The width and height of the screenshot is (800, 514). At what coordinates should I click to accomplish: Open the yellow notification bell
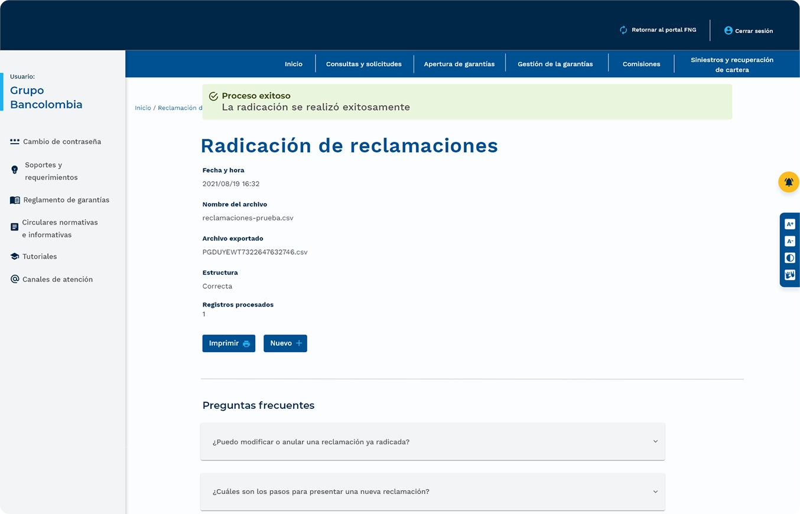[789, 182]
